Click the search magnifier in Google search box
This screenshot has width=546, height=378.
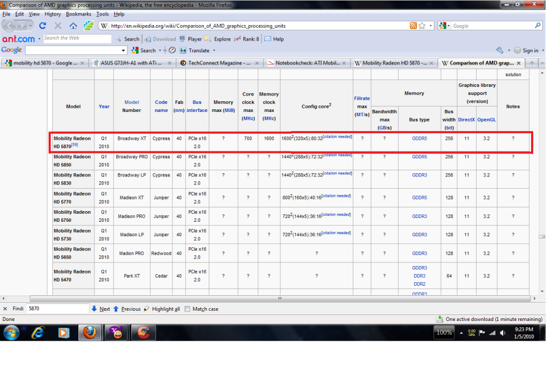point(537,26)
